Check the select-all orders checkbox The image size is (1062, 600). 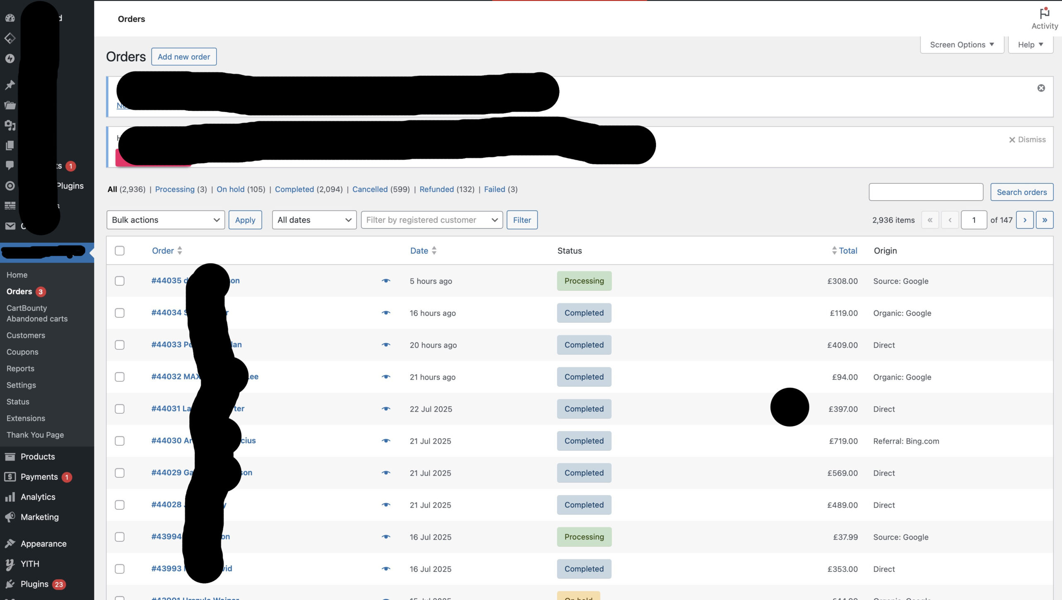pos(119,251)
